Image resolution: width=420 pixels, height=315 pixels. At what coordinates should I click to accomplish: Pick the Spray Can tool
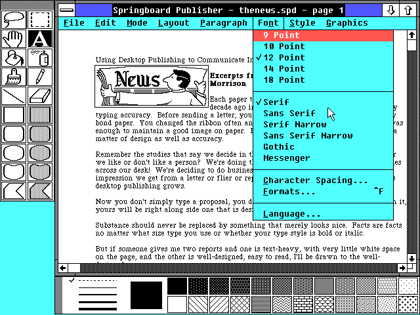(x=40, y=58)
